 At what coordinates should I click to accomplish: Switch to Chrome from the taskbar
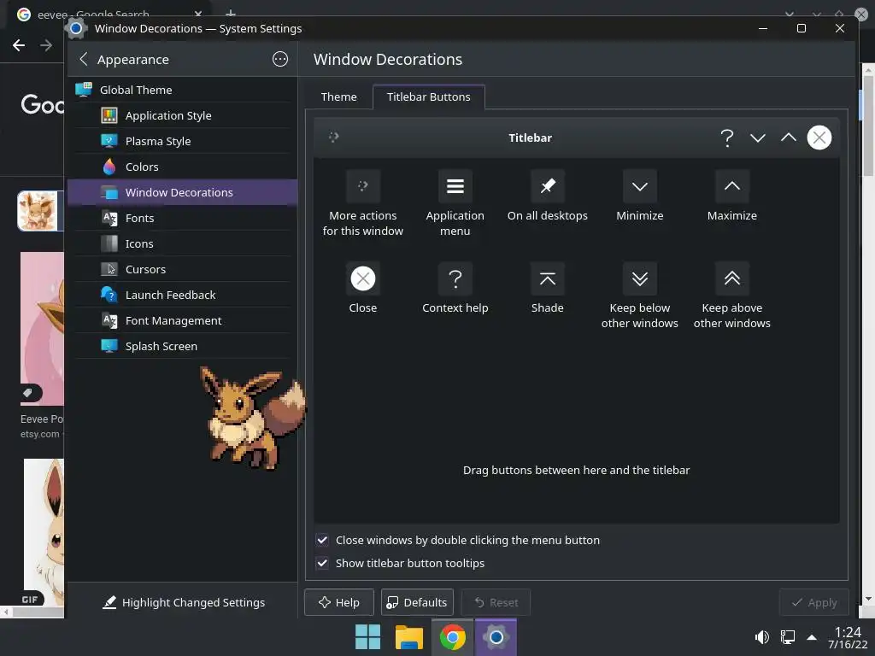coord(453,637)
